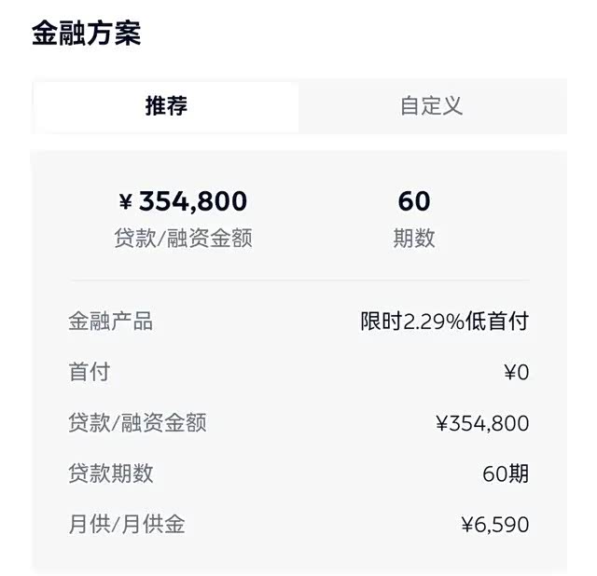Click the 金融产品 row label
Viewport: 597px width, 576px height.
point(110,322)
